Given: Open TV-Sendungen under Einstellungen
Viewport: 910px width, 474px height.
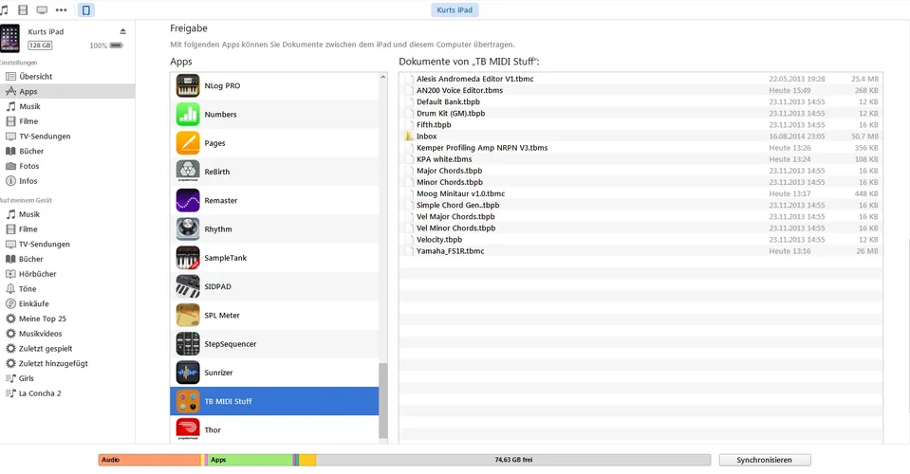Looking at the screenshot, I should click(67, 137).
